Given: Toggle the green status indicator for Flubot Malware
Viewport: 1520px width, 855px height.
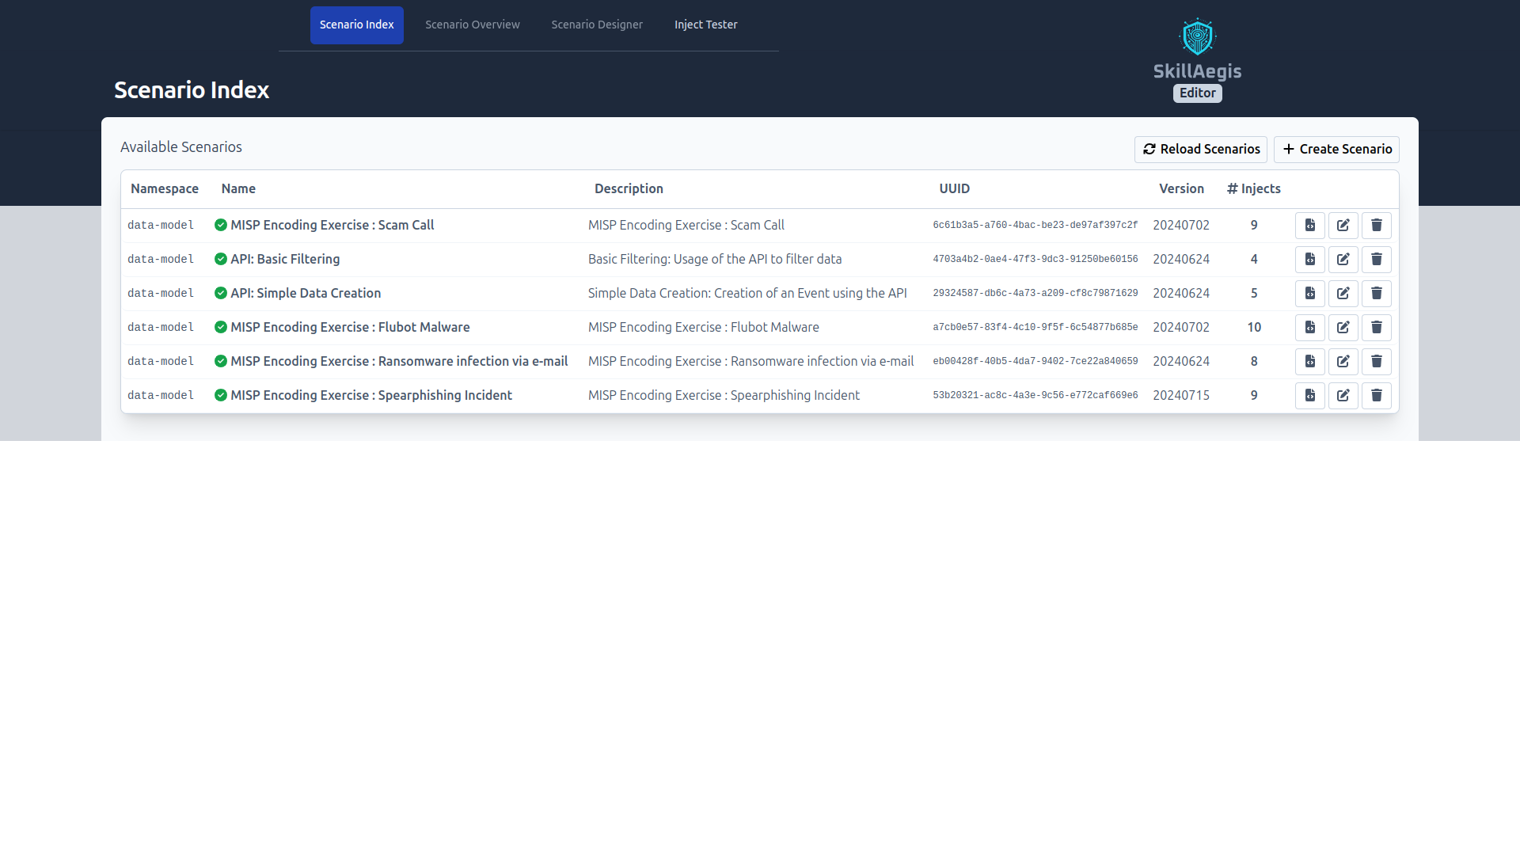Looking at the screenshot, I should (218, 327).
